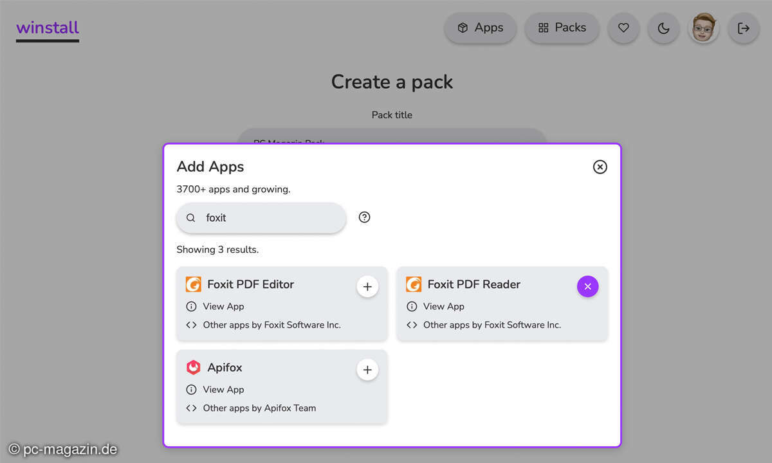772x463 pixels.
Task: Open the Packs page
Action: 562,28
